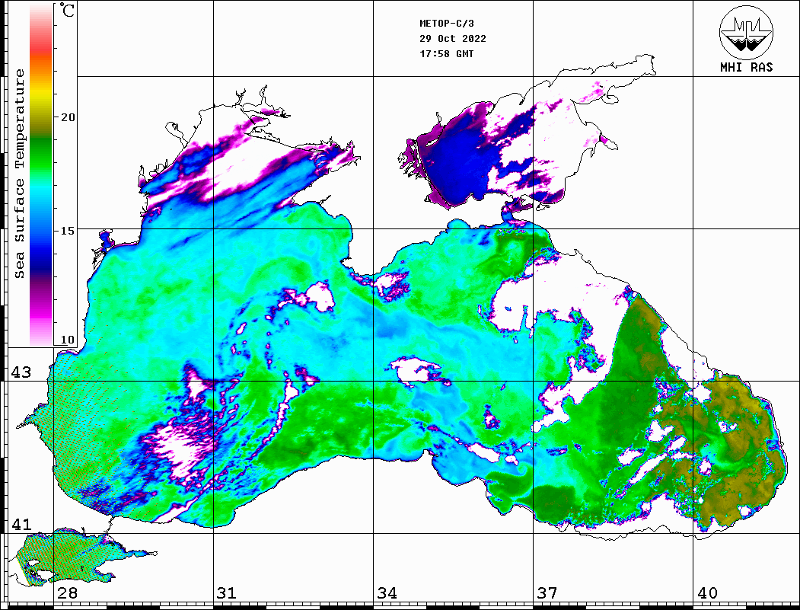Image resolution: width=800 pixels, height=610 pixels.
Task: Click longitude label 40
Action: [x=707, y=593]
